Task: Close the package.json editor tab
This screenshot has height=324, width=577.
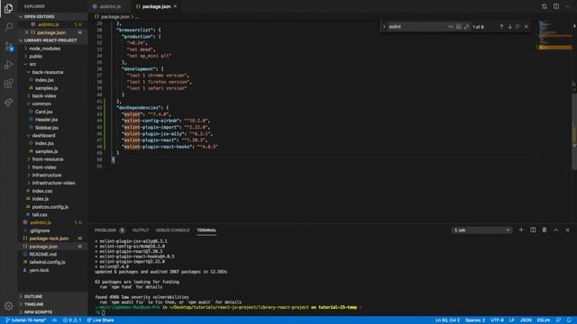Action: (x=175, y=6)
